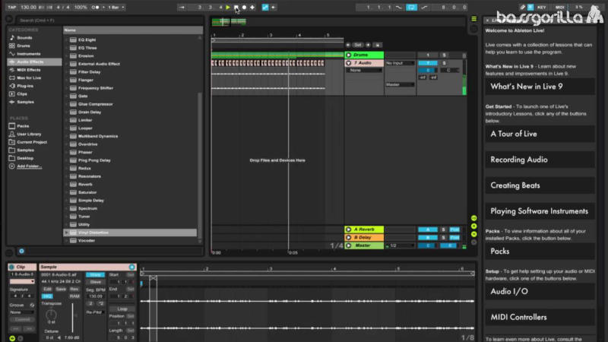Toggle Draw Mode pencil icon
This screenshot has height=342, width=608.
point(522,7)
